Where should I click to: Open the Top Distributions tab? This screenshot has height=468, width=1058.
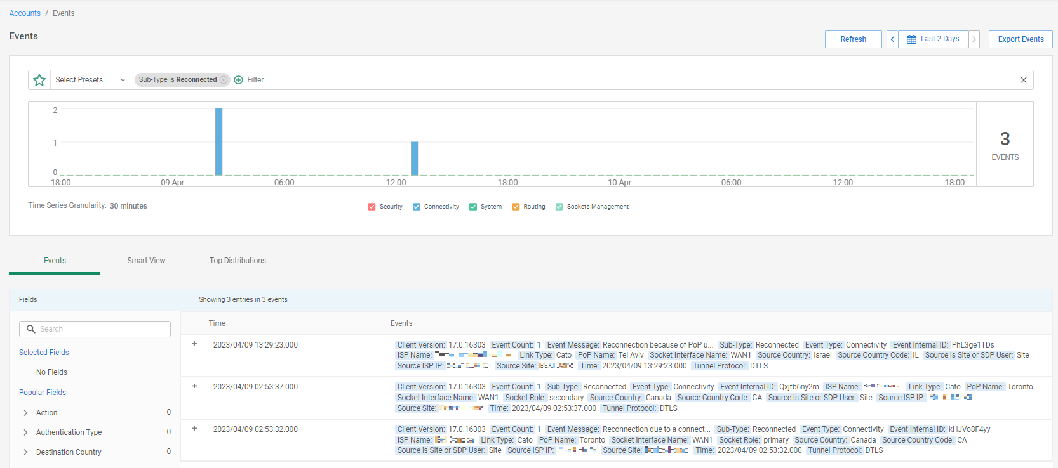point(238,261)
